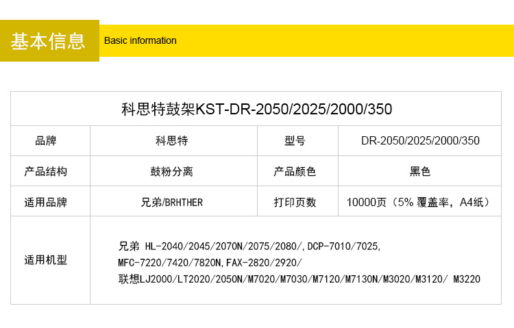
Task: Click the MFC-7220/7420/7820N model text
Action: point(170,262)
